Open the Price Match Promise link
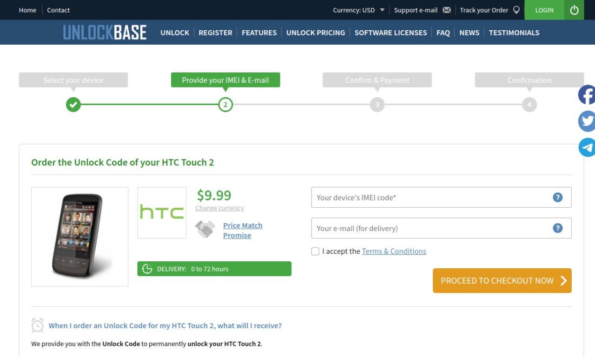Screen dimensions: 595x357 pyautogui.click(x=243, y=230)
